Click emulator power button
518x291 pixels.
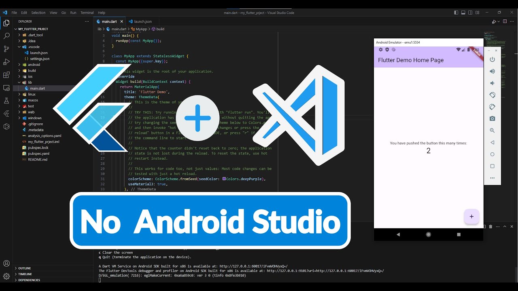tap(493, 59)
